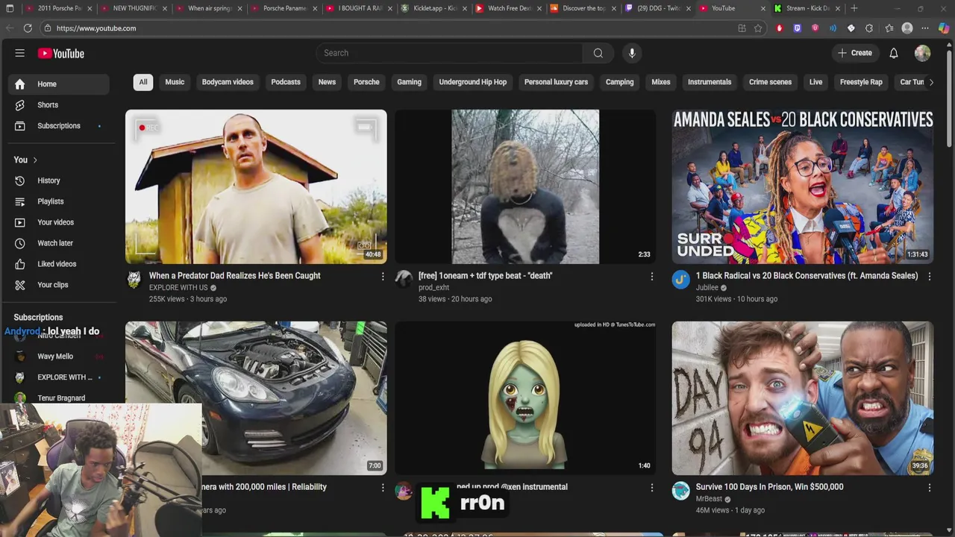Select the All category chip
Screen dimensions: 955x537
(143, 82)
